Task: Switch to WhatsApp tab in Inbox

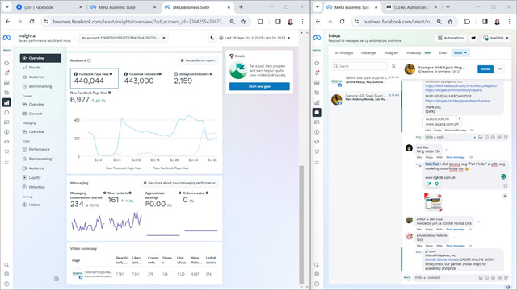Action: tap(418, 53)
